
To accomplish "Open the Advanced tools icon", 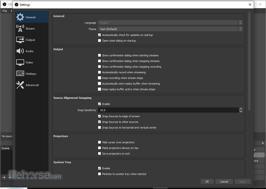I will [20, 85].
